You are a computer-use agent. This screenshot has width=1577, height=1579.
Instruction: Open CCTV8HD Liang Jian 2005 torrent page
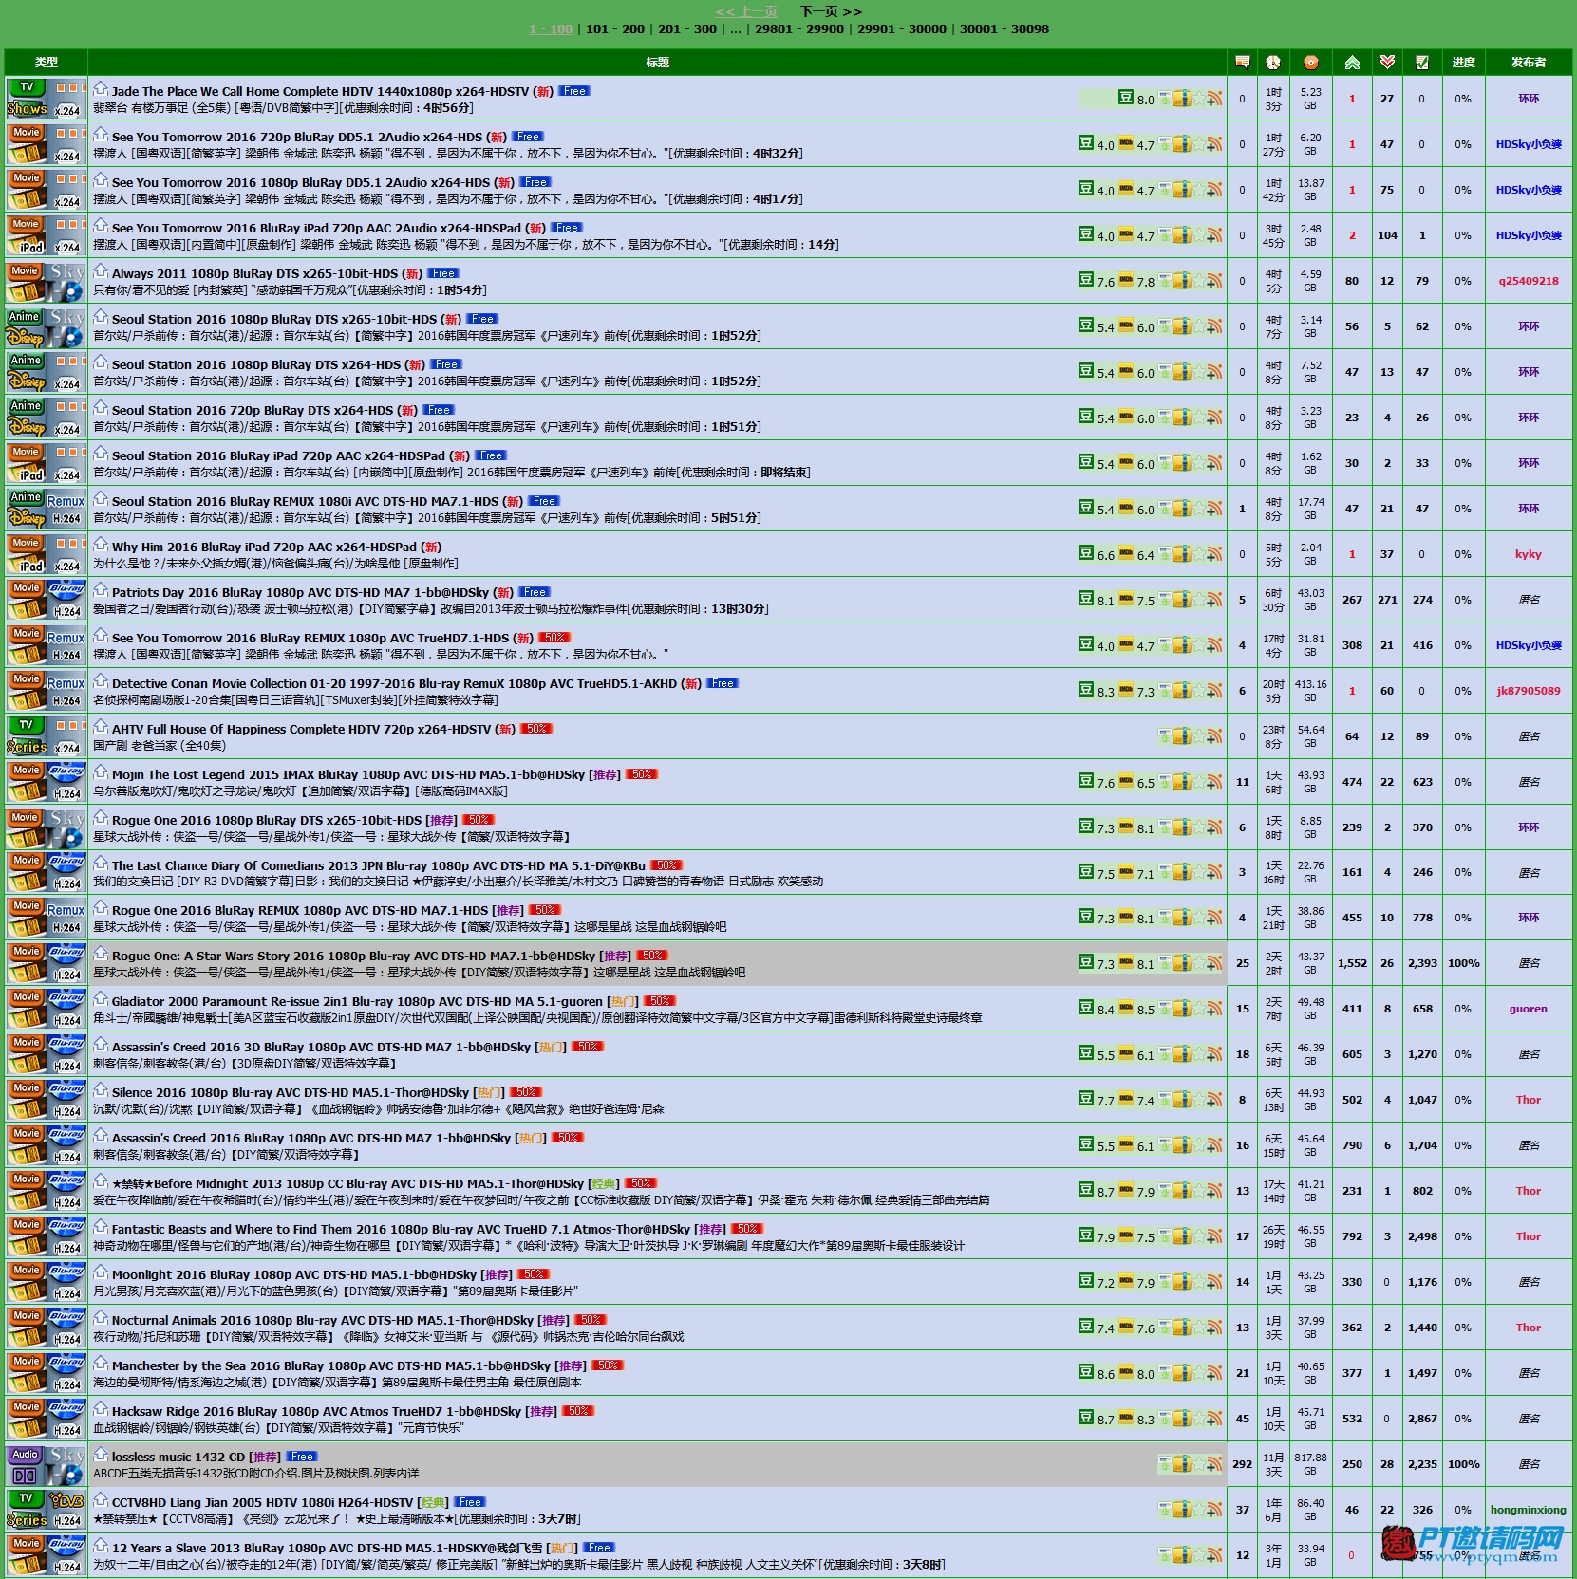click(262, 1502)
